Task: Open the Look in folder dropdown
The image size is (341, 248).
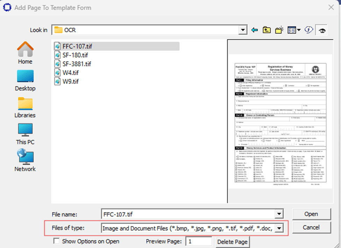Action: tap(242, 30)
